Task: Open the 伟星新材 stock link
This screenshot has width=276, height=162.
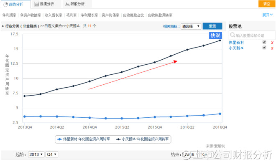Action: [236, 43]
